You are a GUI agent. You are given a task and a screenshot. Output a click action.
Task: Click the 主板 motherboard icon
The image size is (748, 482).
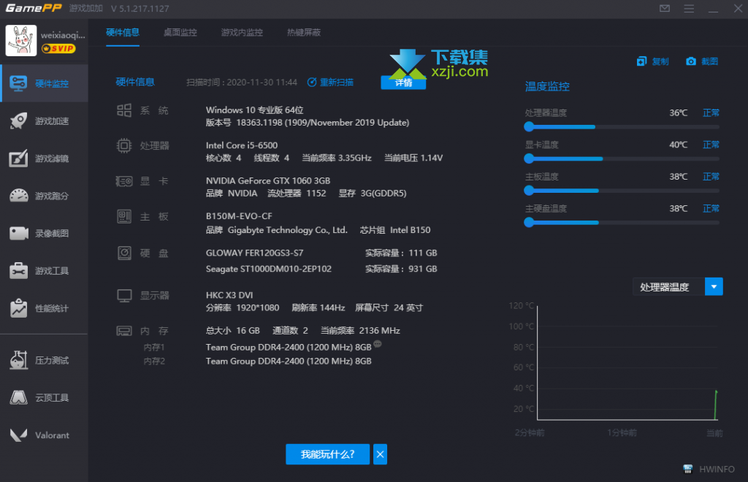[x=124, y=216]
